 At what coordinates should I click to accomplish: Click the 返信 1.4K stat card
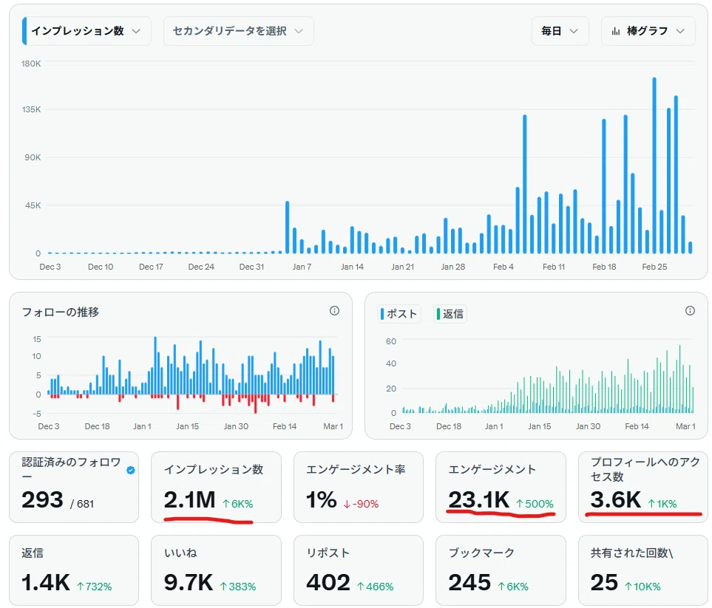(74, 570)
